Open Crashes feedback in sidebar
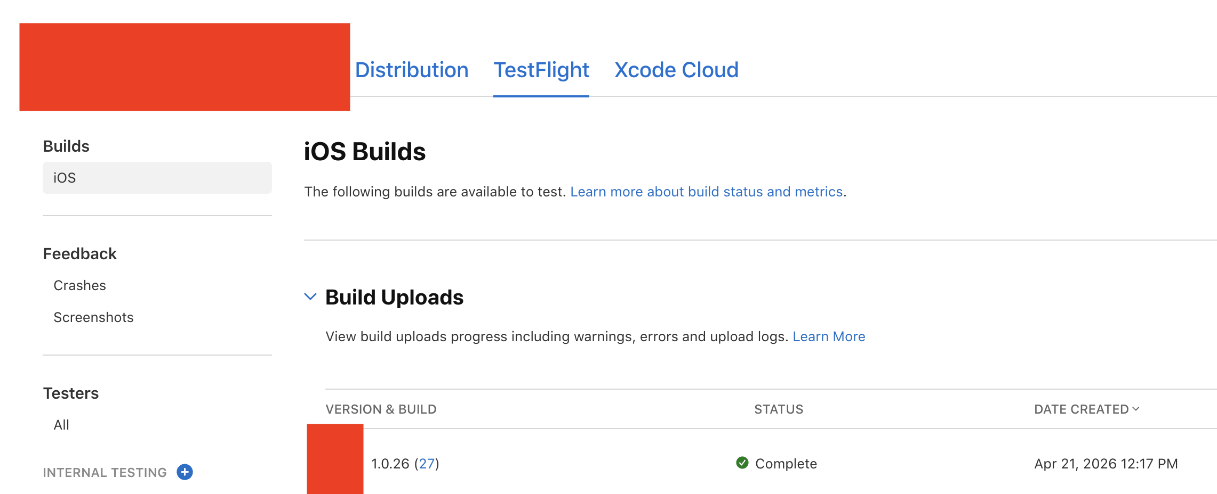This screenshot has height=494, width=1217. tap(80, 286)
